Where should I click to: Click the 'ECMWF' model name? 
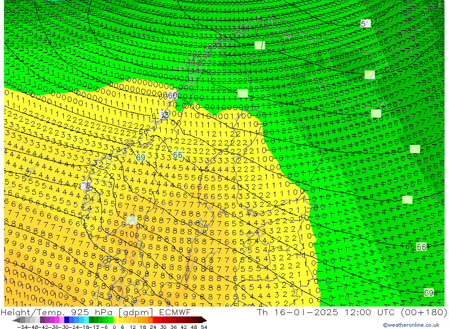tap(175, 312)
